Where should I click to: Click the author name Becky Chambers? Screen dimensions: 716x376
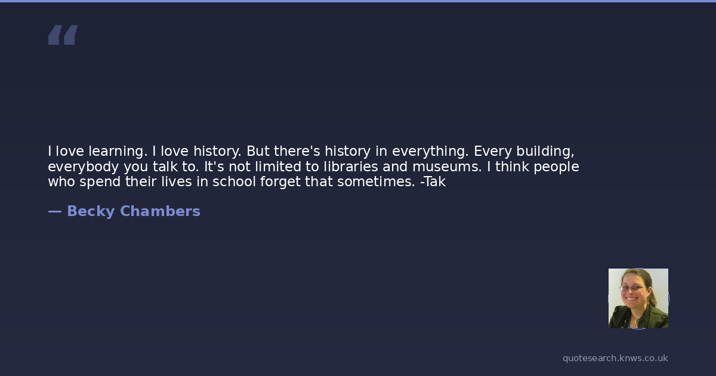pos(134,211)
